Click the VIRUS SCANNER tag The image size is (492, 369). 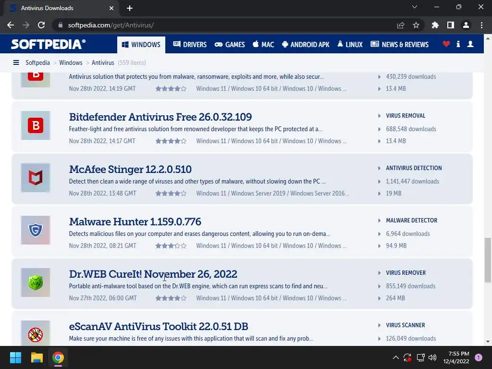point(406,325)
